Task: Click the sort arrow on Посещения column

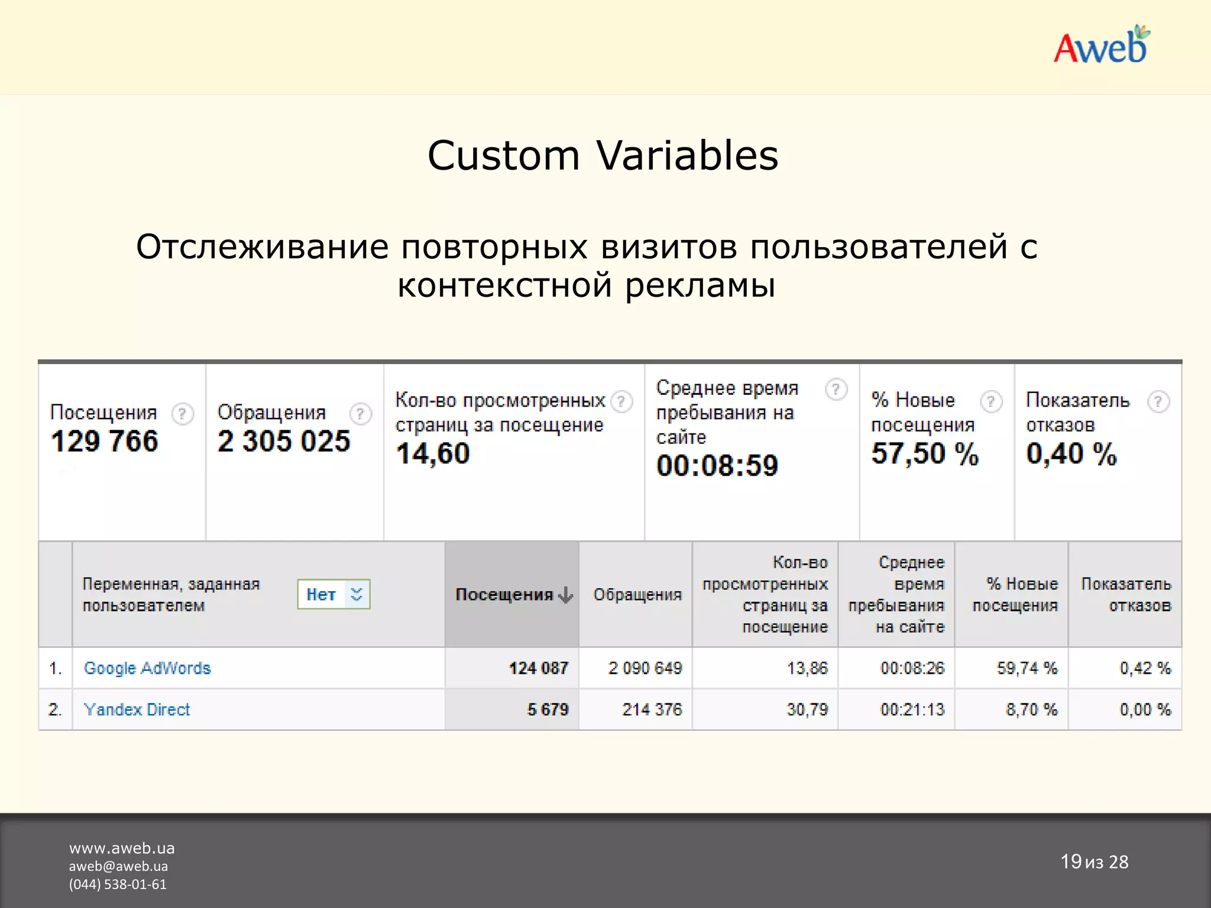Action: click(x=565, y=595)
